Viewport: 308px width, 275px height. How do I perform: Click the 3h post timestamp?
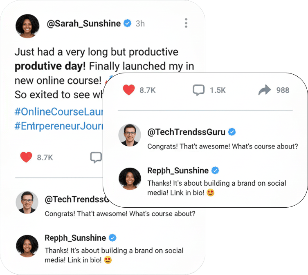pyautogui.click(x=140, y=24)
